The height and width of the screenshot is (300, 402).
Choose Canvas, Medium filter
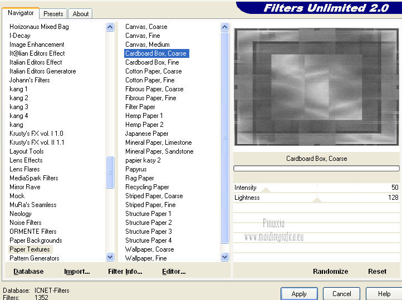(x=147, y=45)
